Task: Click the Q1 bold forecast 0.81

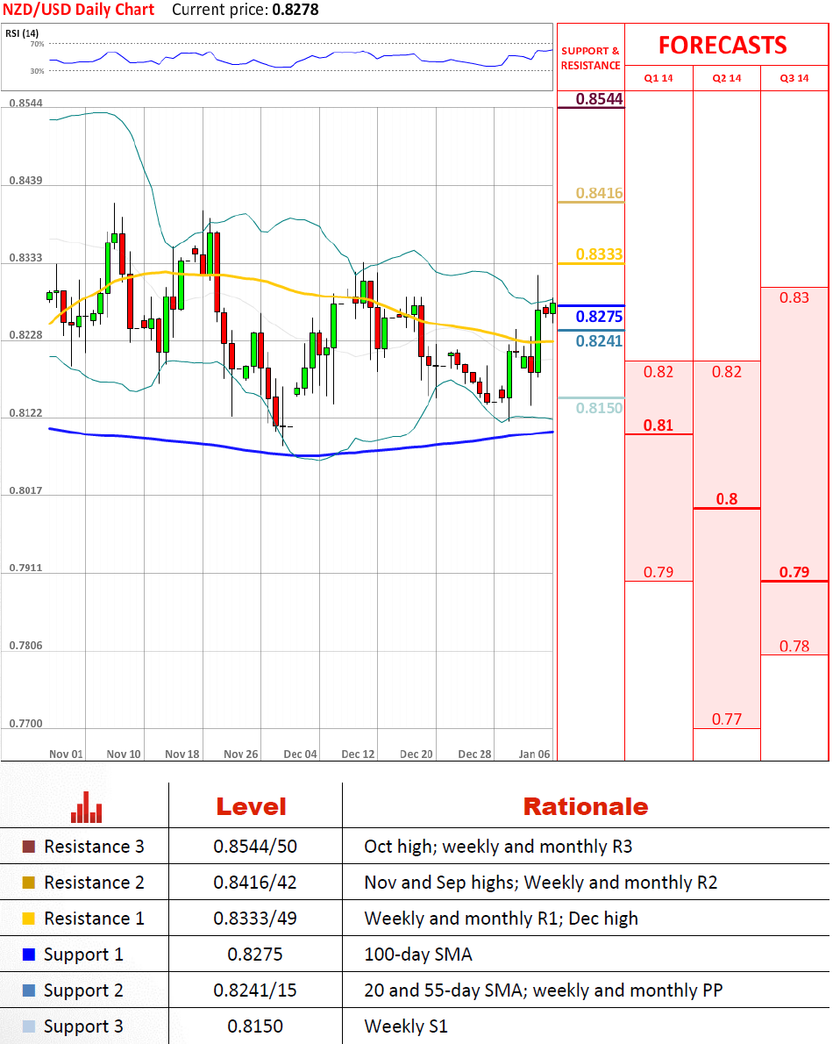Action: tap(658, 425)
